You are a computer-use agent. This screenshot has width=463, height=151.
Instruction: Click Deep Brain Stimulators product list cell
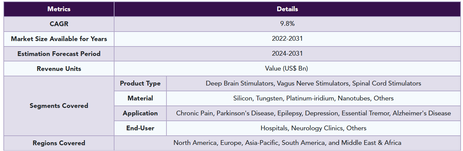point(314,83)
